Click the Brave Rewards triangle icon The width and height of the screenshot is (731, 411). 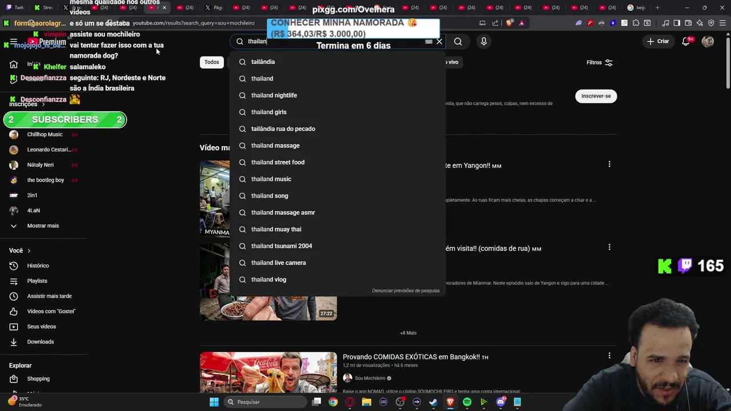[x=521, y=23]
